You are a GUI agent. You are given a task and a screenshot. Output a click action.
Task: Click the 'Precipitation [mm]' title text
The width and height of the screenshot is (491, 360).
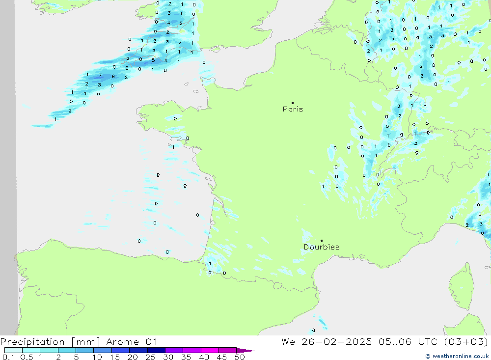(50, 342)
